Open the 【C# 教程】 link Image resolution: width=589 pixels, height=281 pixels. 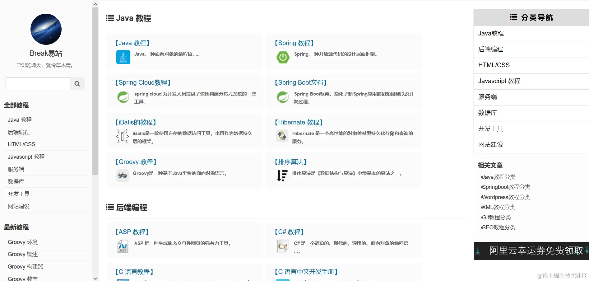289,232
